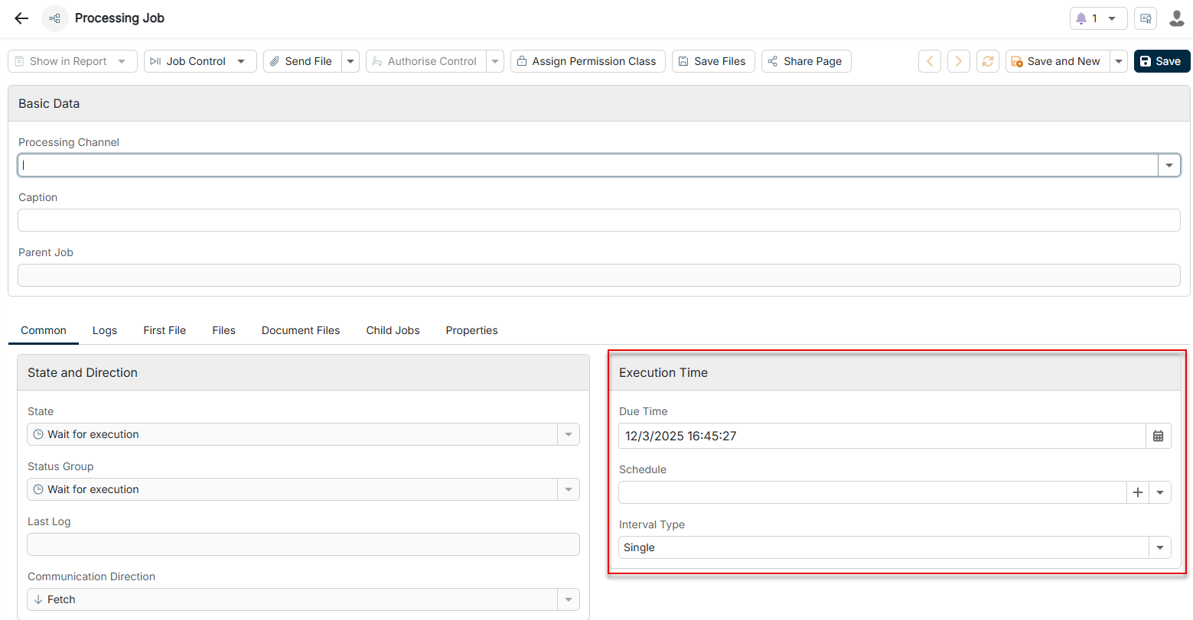Click the Basic Data section header
The image size is (1193, 620).
tap(599, 103)
